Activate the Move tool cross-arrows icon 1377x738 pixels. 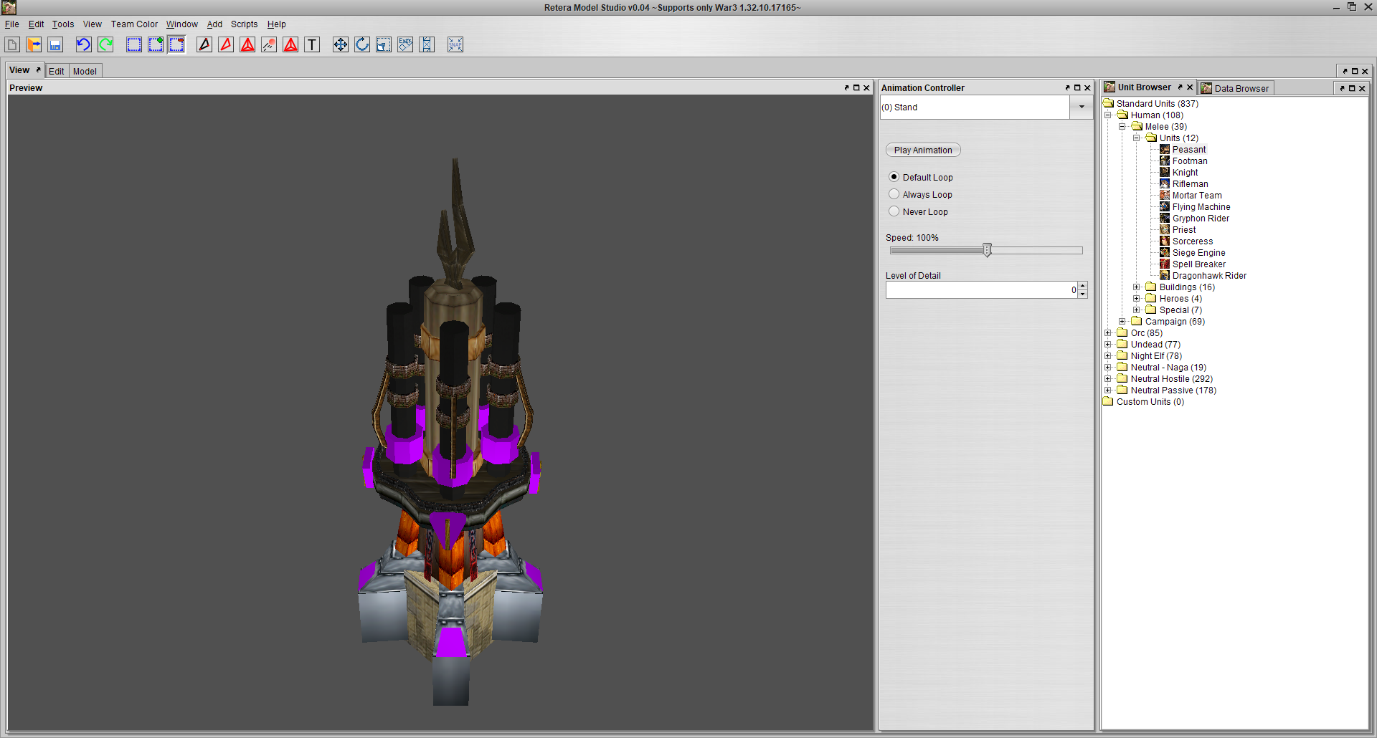[341, 44]
